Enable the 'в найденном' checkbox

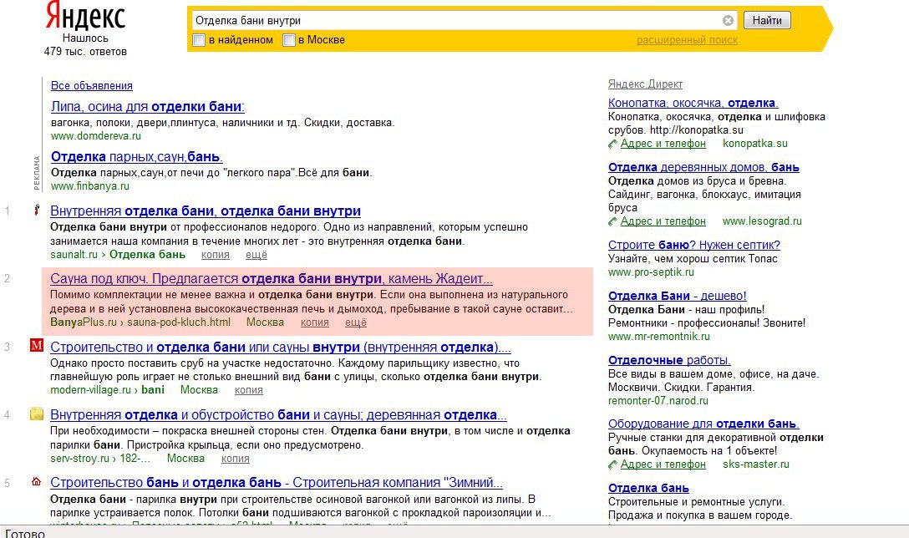pyautogui.click(x=199, y=40)
